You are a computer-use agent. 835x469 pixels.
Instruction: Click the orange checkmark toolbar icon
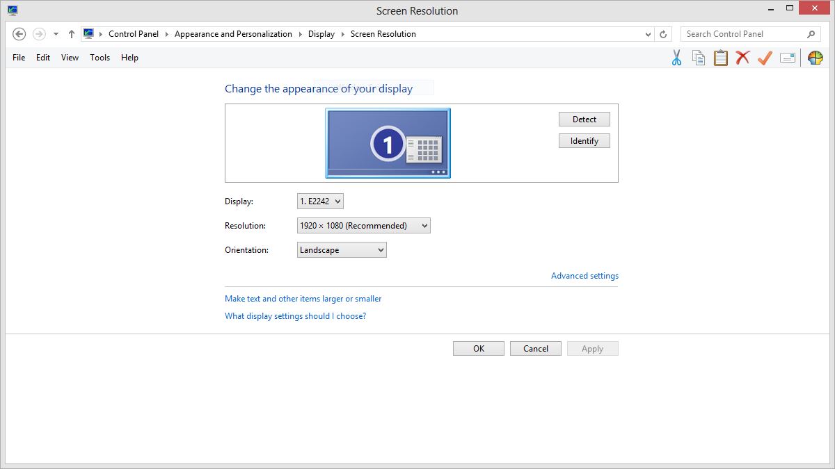click(765, 58)
